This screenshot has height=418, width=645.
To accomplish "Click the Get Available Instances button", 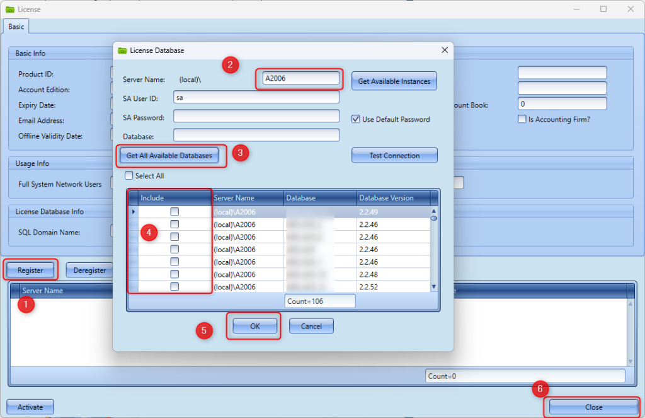I will (394, 81).
